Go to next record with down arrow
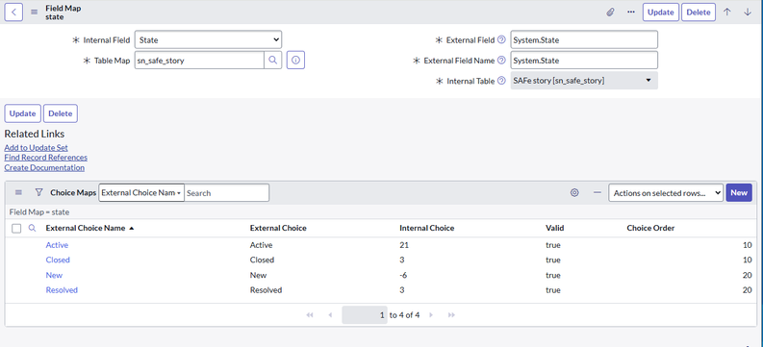Image resolution: width=763 pixels, height=347 pixels. click(x=748, y=12)
